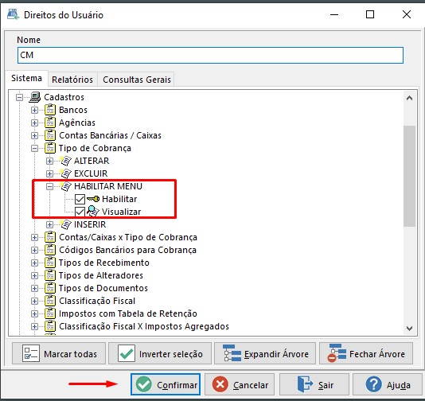This screenshot has width=425, height=401.
Task: Open the Relatórios tab
Action: coord(72,80)
